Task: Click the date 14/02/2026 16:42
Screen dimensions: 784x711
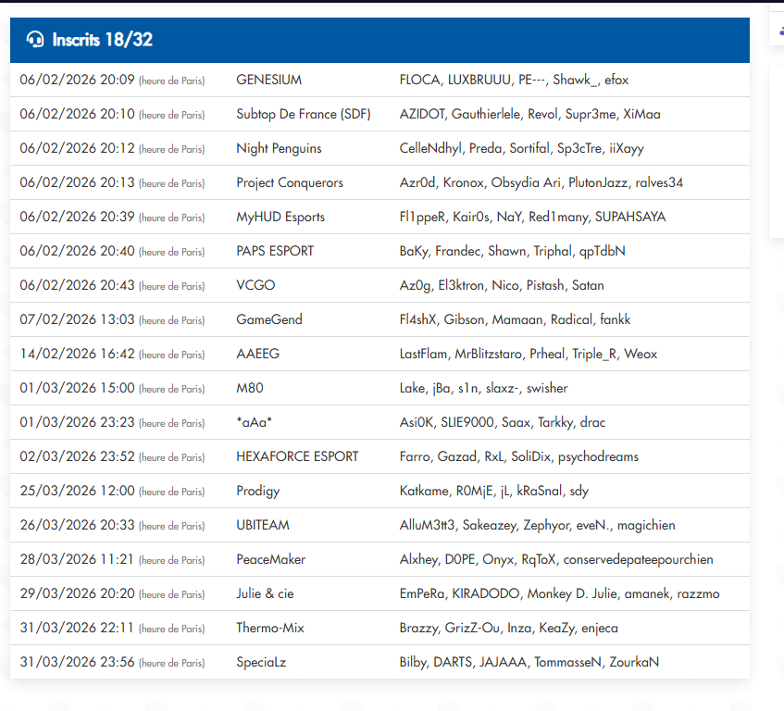Action: [x=77, y=354]
